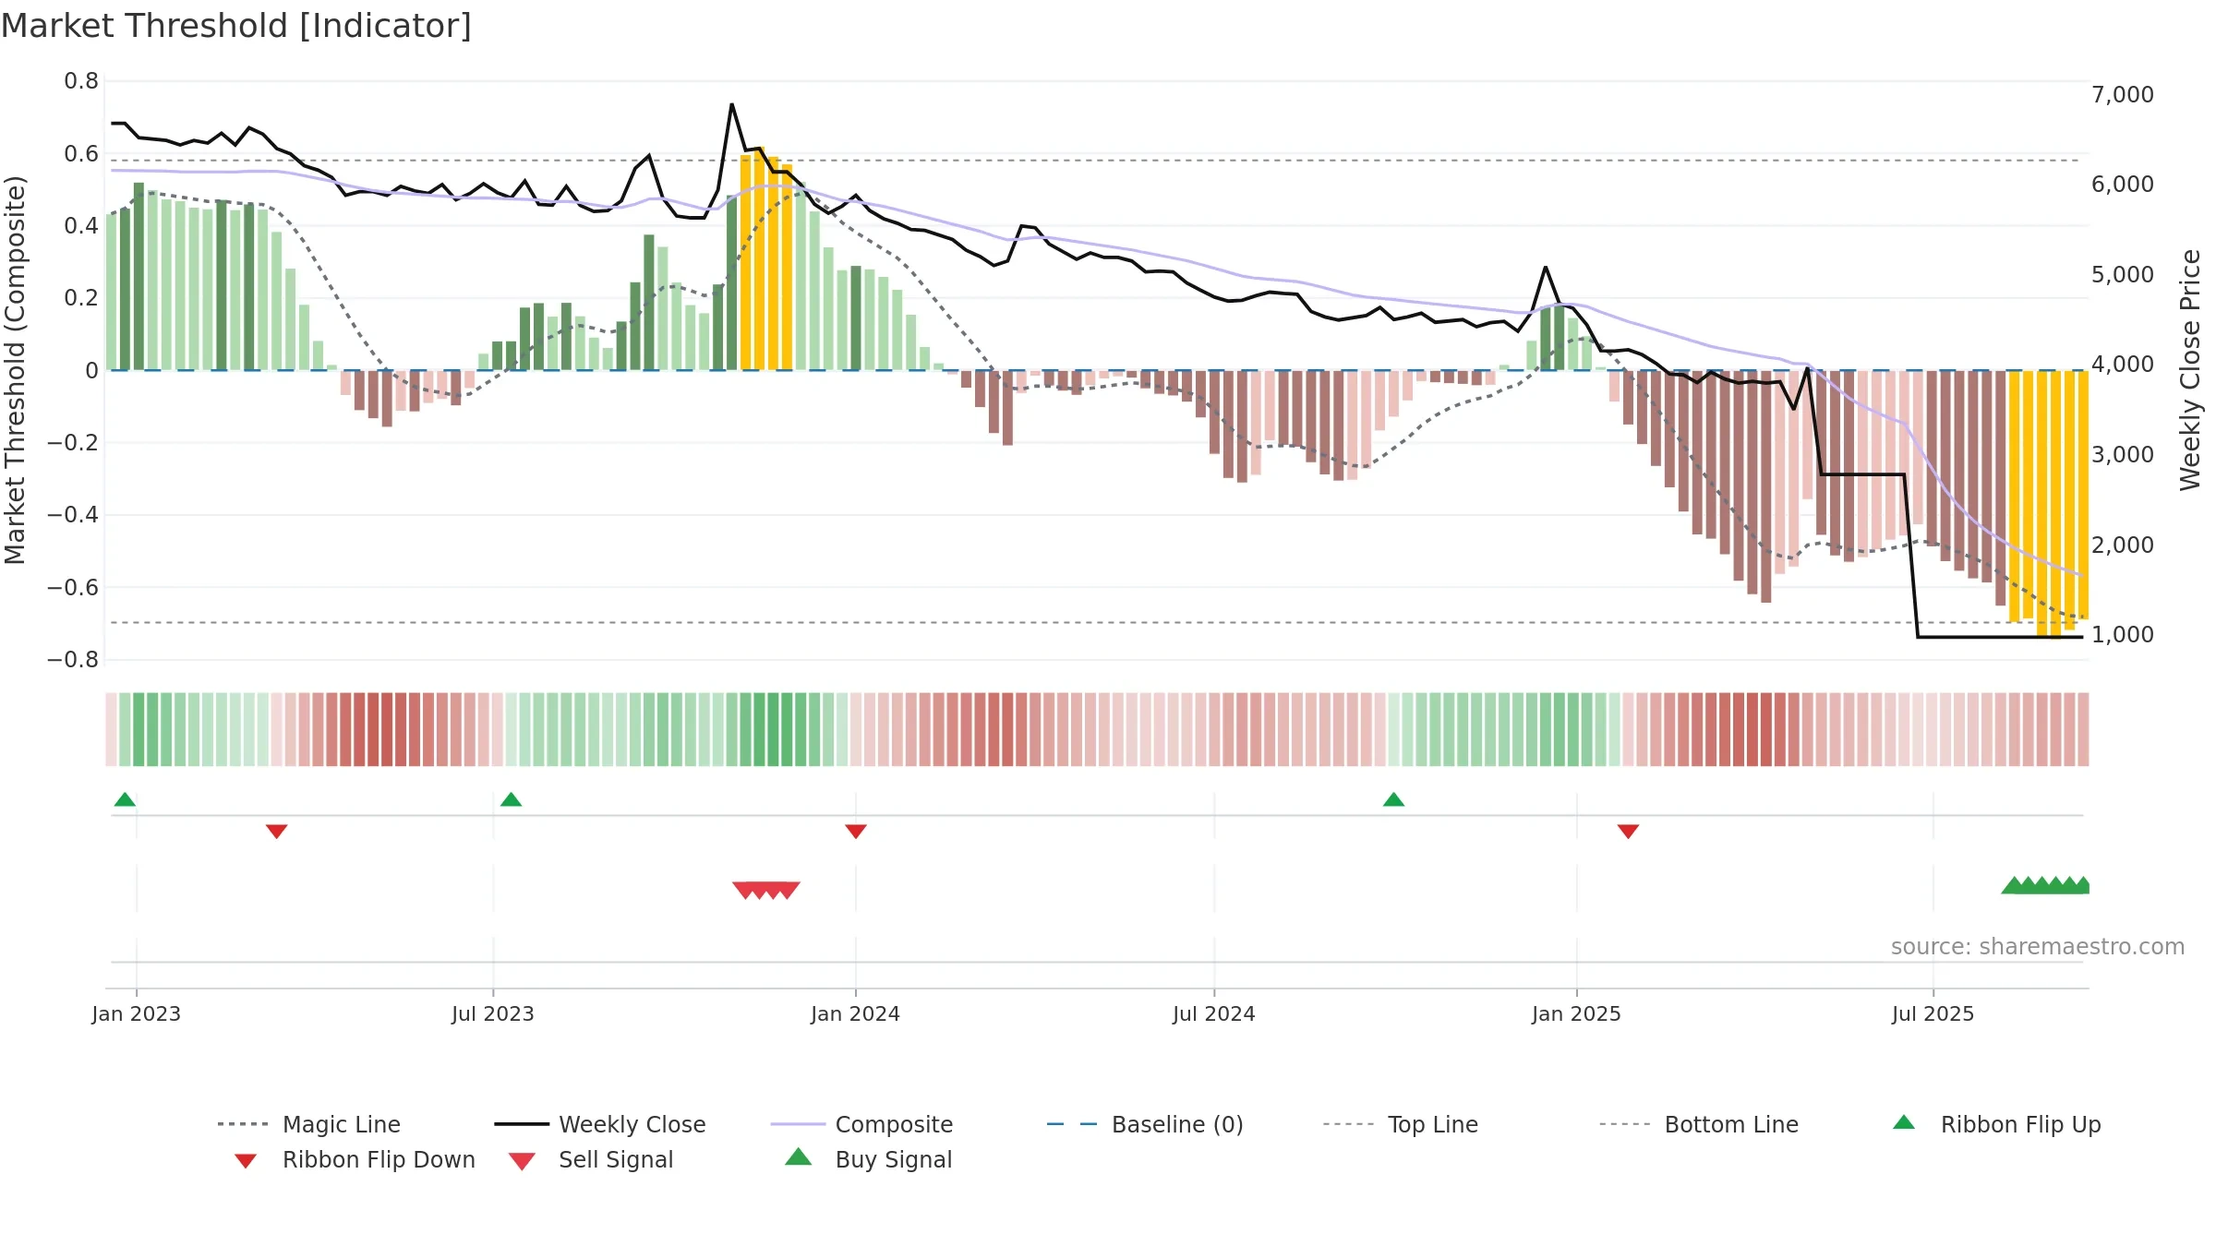Screen dimensions: 2216x1246
Task: Click the ribbon flip up marker near Oct 2024
Action: [x=1393, y=799]
